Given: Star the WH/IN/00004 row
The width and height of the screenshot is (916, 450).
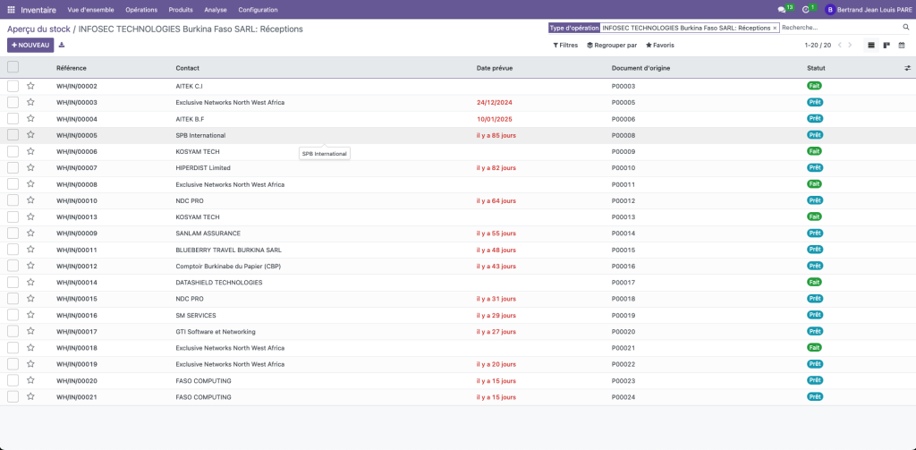Looking at the screenshot, I should pyautogui.click(x=30, y=119).
